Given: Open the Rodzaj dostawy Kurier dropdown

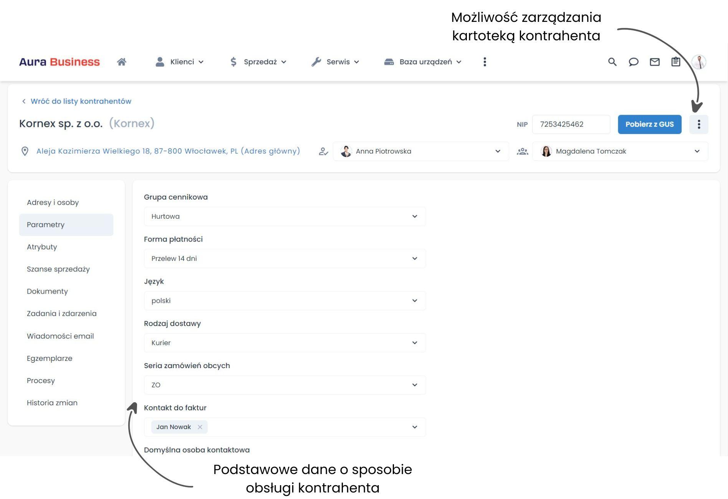Looking at the screenshot, I should 285,343.
